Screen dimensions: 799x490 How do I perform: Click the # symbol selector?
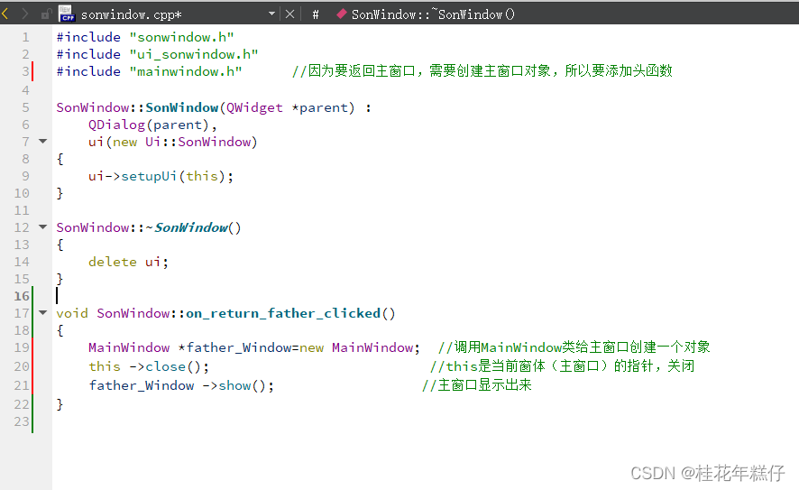pos(316,14)
